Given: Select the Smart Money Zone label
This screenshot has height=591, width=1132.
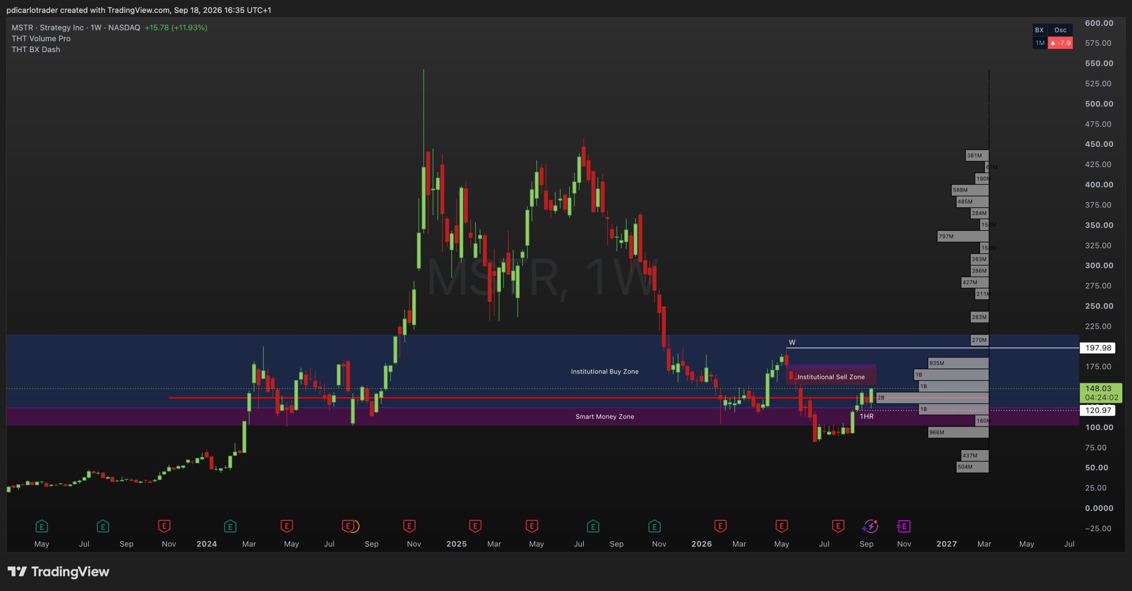Looking at the screenshot, I should [604, 416].
